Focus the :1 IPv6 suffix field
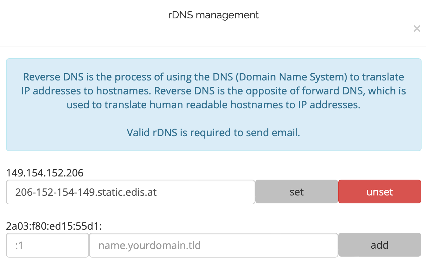 coord(47,245)
